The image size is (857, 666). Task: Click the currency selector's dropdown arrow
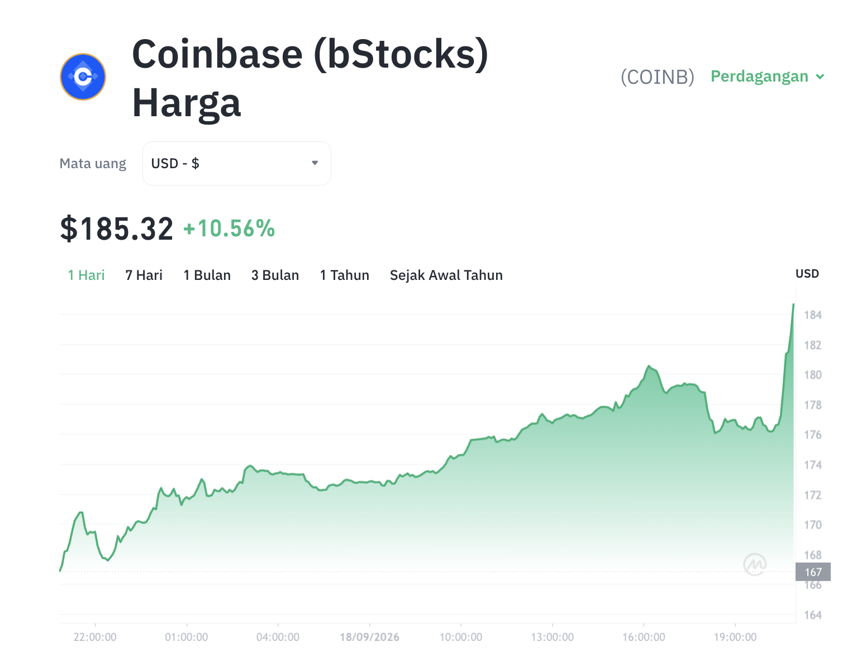click(x=315, y=163)
